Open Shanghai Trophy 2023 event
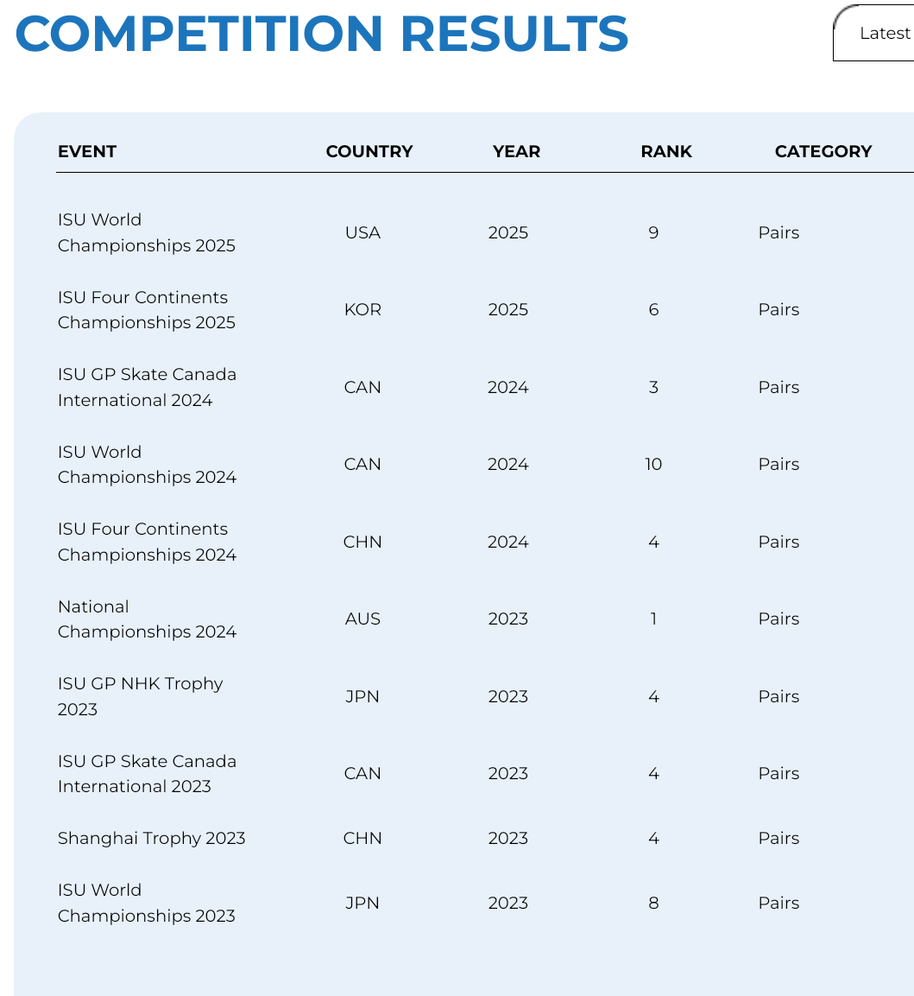 tap(151, 838)
